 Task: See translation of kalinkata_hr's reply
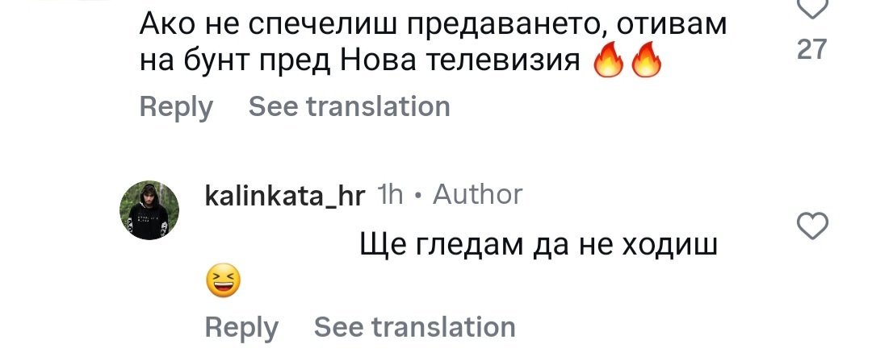[414, 327]
